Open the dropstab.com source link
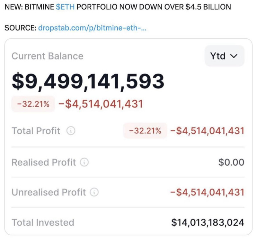Image resolution: width=257 pixels, height=241 pixels. 92,28
